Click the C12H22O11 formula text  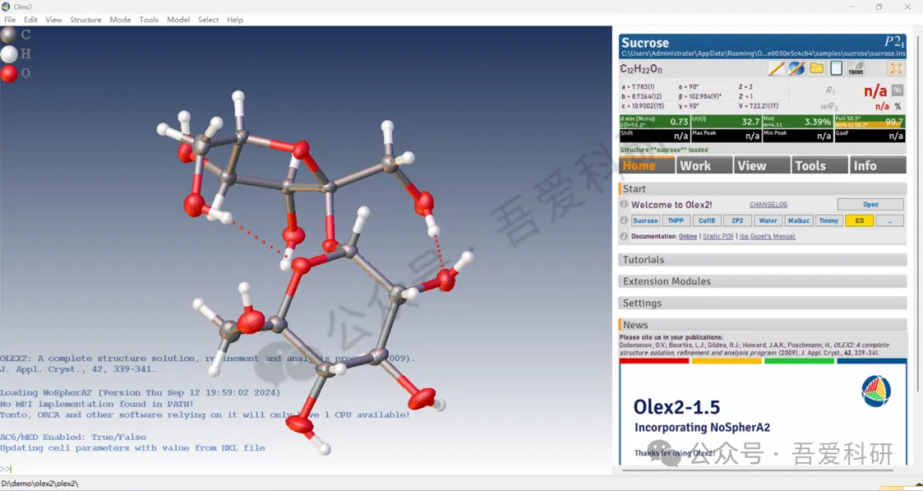(x=641, y=69)
